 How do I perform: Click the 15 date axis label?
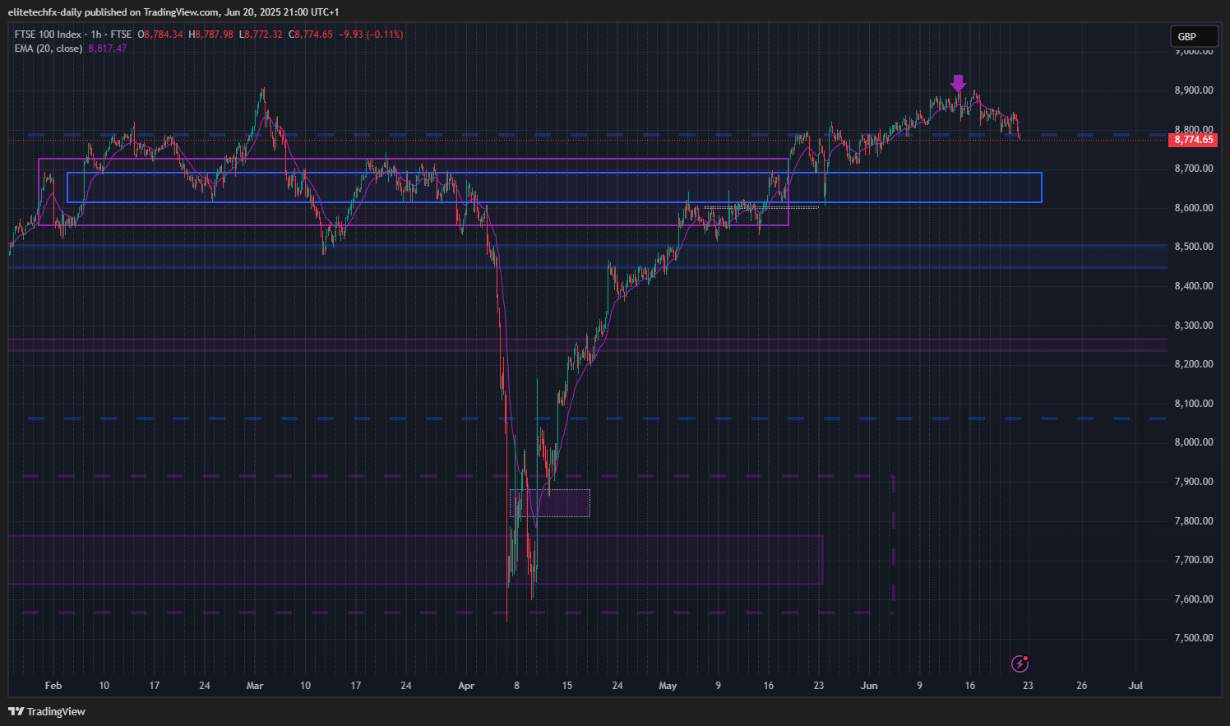pyautogui.click(x=566, y=686)
